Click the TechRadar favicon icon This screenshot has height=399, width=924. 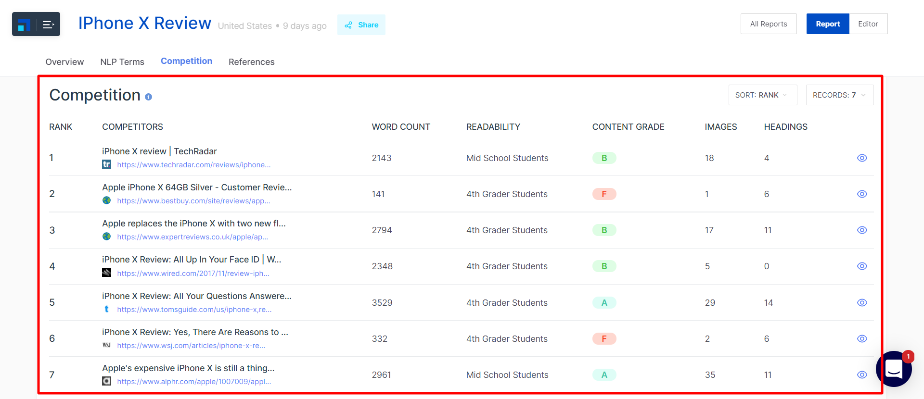click(107, 164)
